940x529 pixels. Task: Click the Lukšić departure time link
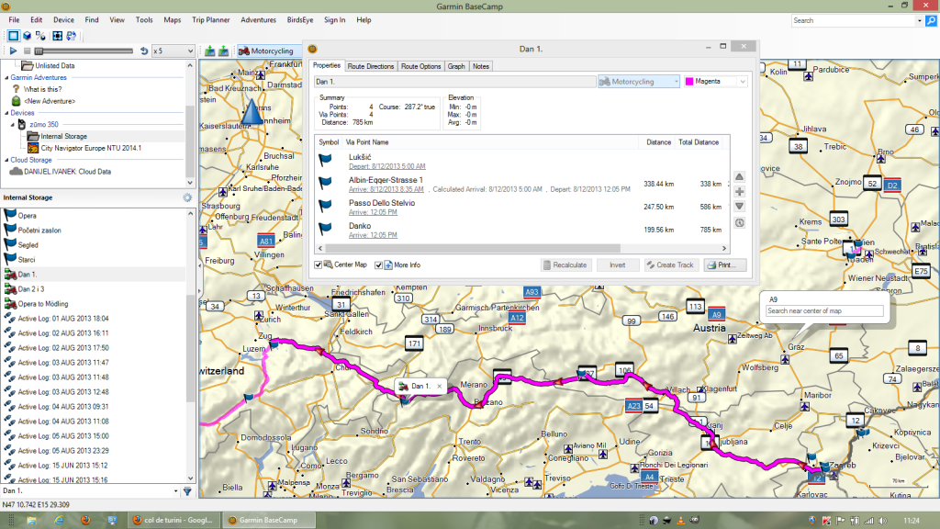(x=387, y=166)
